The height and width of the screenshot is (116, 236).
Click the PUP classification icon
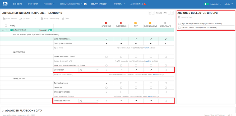(x=136, y=23)
